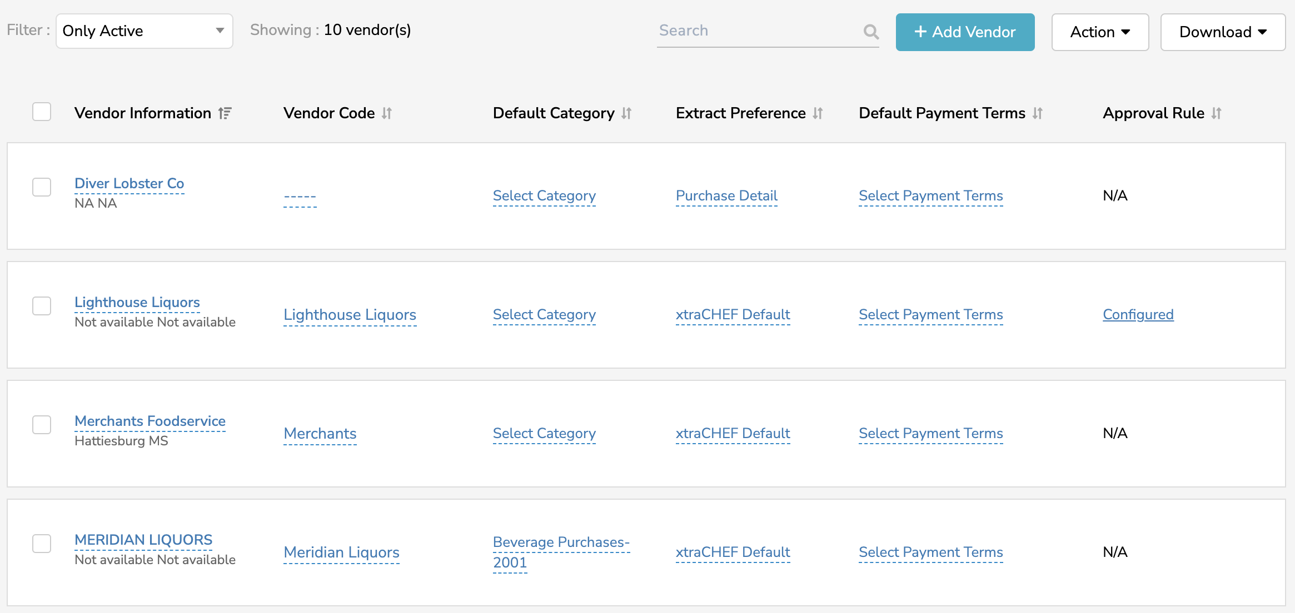Click the Extract Preference sort arrows

coord(818,113)
